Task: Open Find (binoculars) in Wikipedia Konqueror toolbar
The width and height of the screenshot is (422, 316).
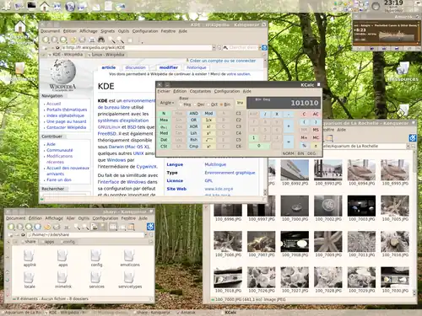Action: click(x=101, y=40)
